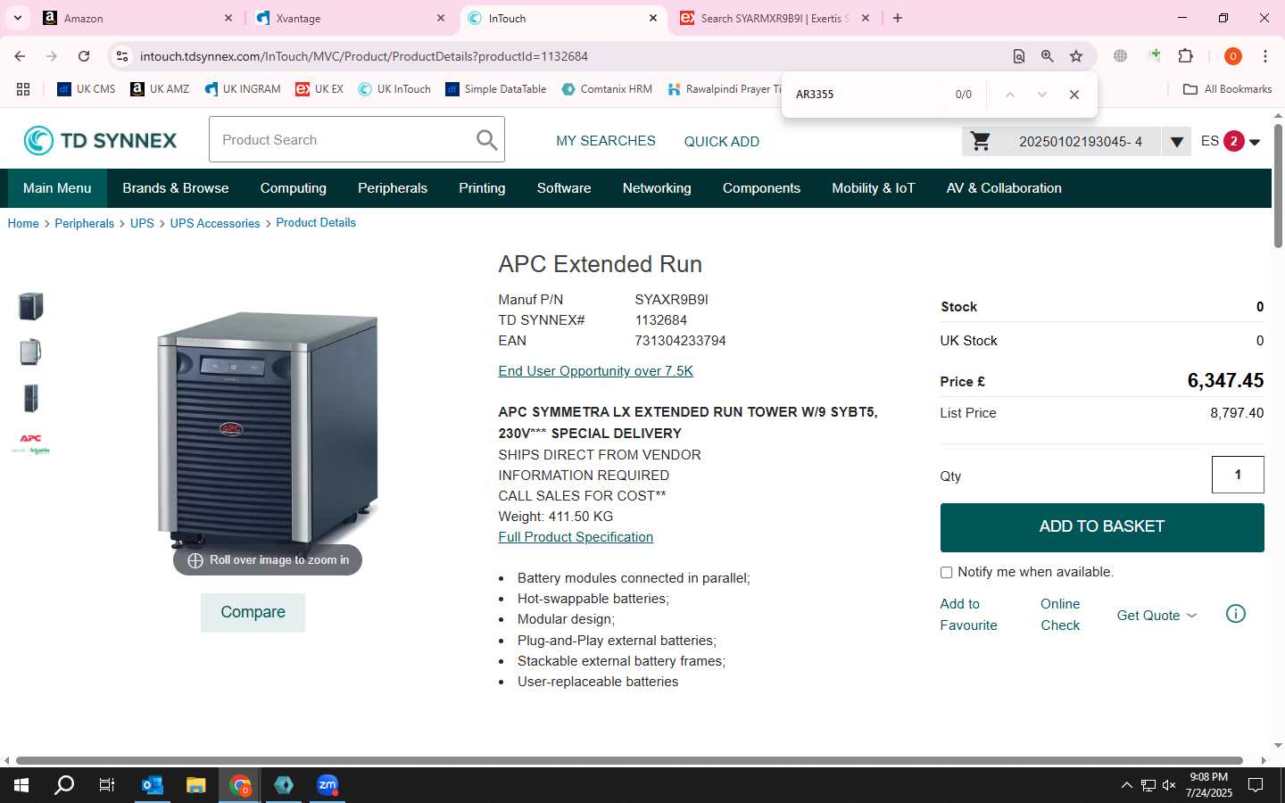
Task: Select the second product thumbnail image
Action: click(31, 352)
